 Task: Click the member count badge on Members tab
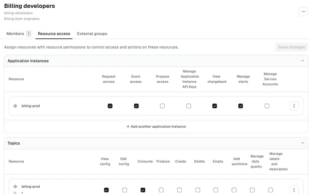click(28, 34)
